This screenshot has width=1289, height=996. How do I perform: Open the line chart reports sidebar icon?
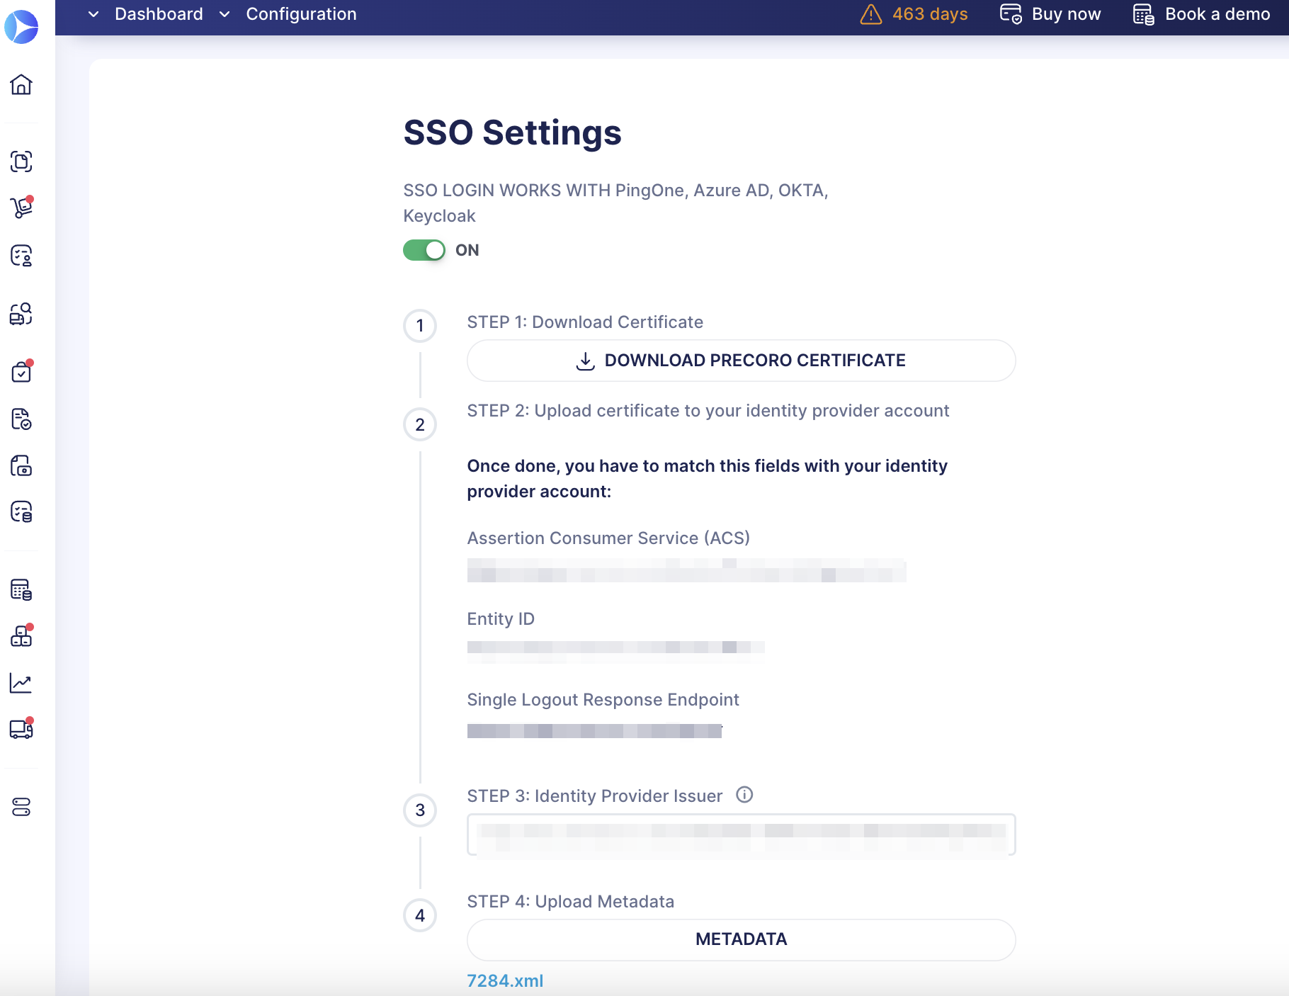point(21,683)
